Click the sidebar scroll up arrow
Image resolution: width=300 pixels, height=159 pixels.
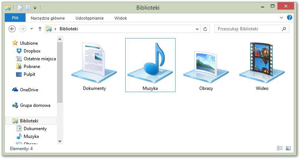(x=60, y=39)
